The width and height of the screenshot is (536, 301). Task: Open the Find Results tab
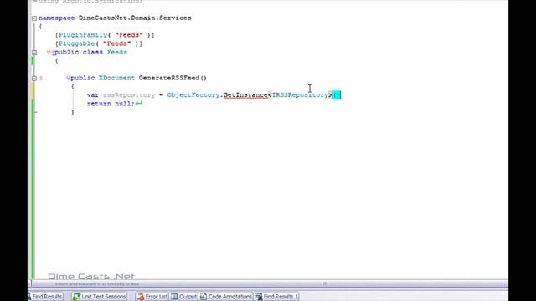click(45, 297)
